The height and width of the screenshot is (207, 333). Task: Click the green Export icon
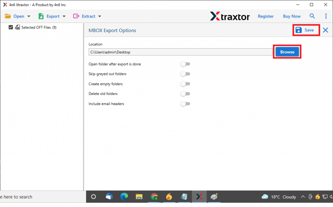41,16
